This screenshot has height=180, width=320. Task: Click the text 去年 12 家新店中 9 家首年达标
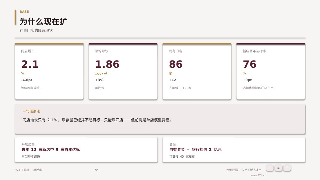coord(51,150)
